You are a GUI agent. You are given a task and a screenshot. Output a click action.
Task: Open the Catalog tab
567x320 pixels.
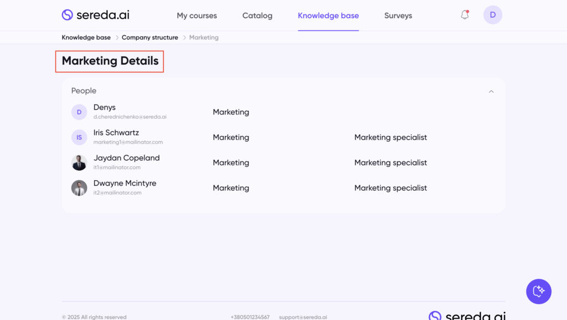click(257, 15)
